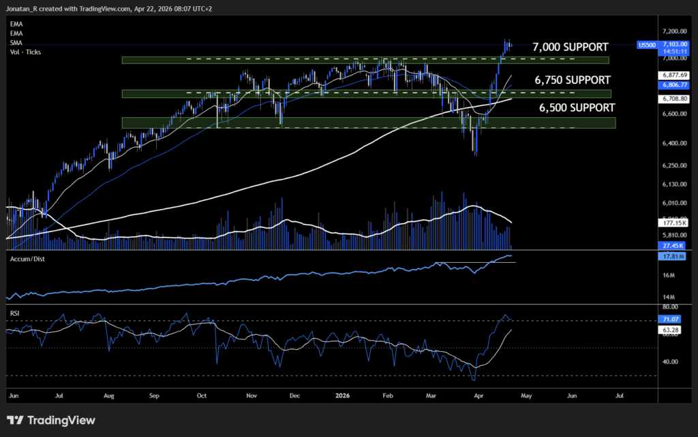Expand the RSI pane legend
698x437 pixels.
(14, 312)
